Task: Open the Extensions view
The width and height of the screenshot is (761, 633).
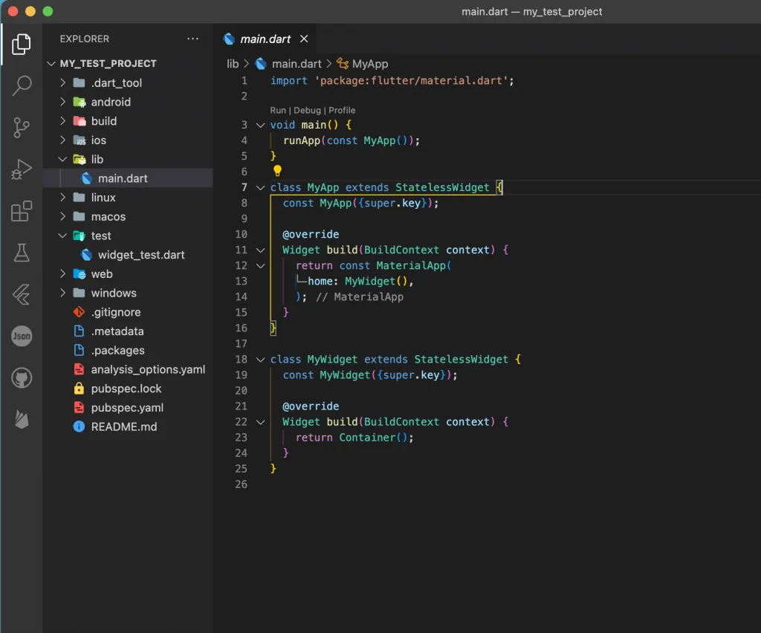Action: (x=22, y=212)
